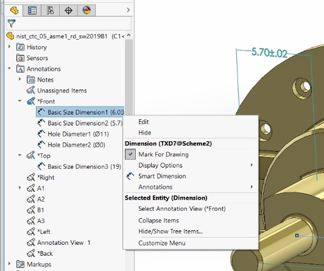Select the Basic Size Dimension3 (19) row text
The height and width of the screenshot is (271, 324).
(x=84, y=166)
